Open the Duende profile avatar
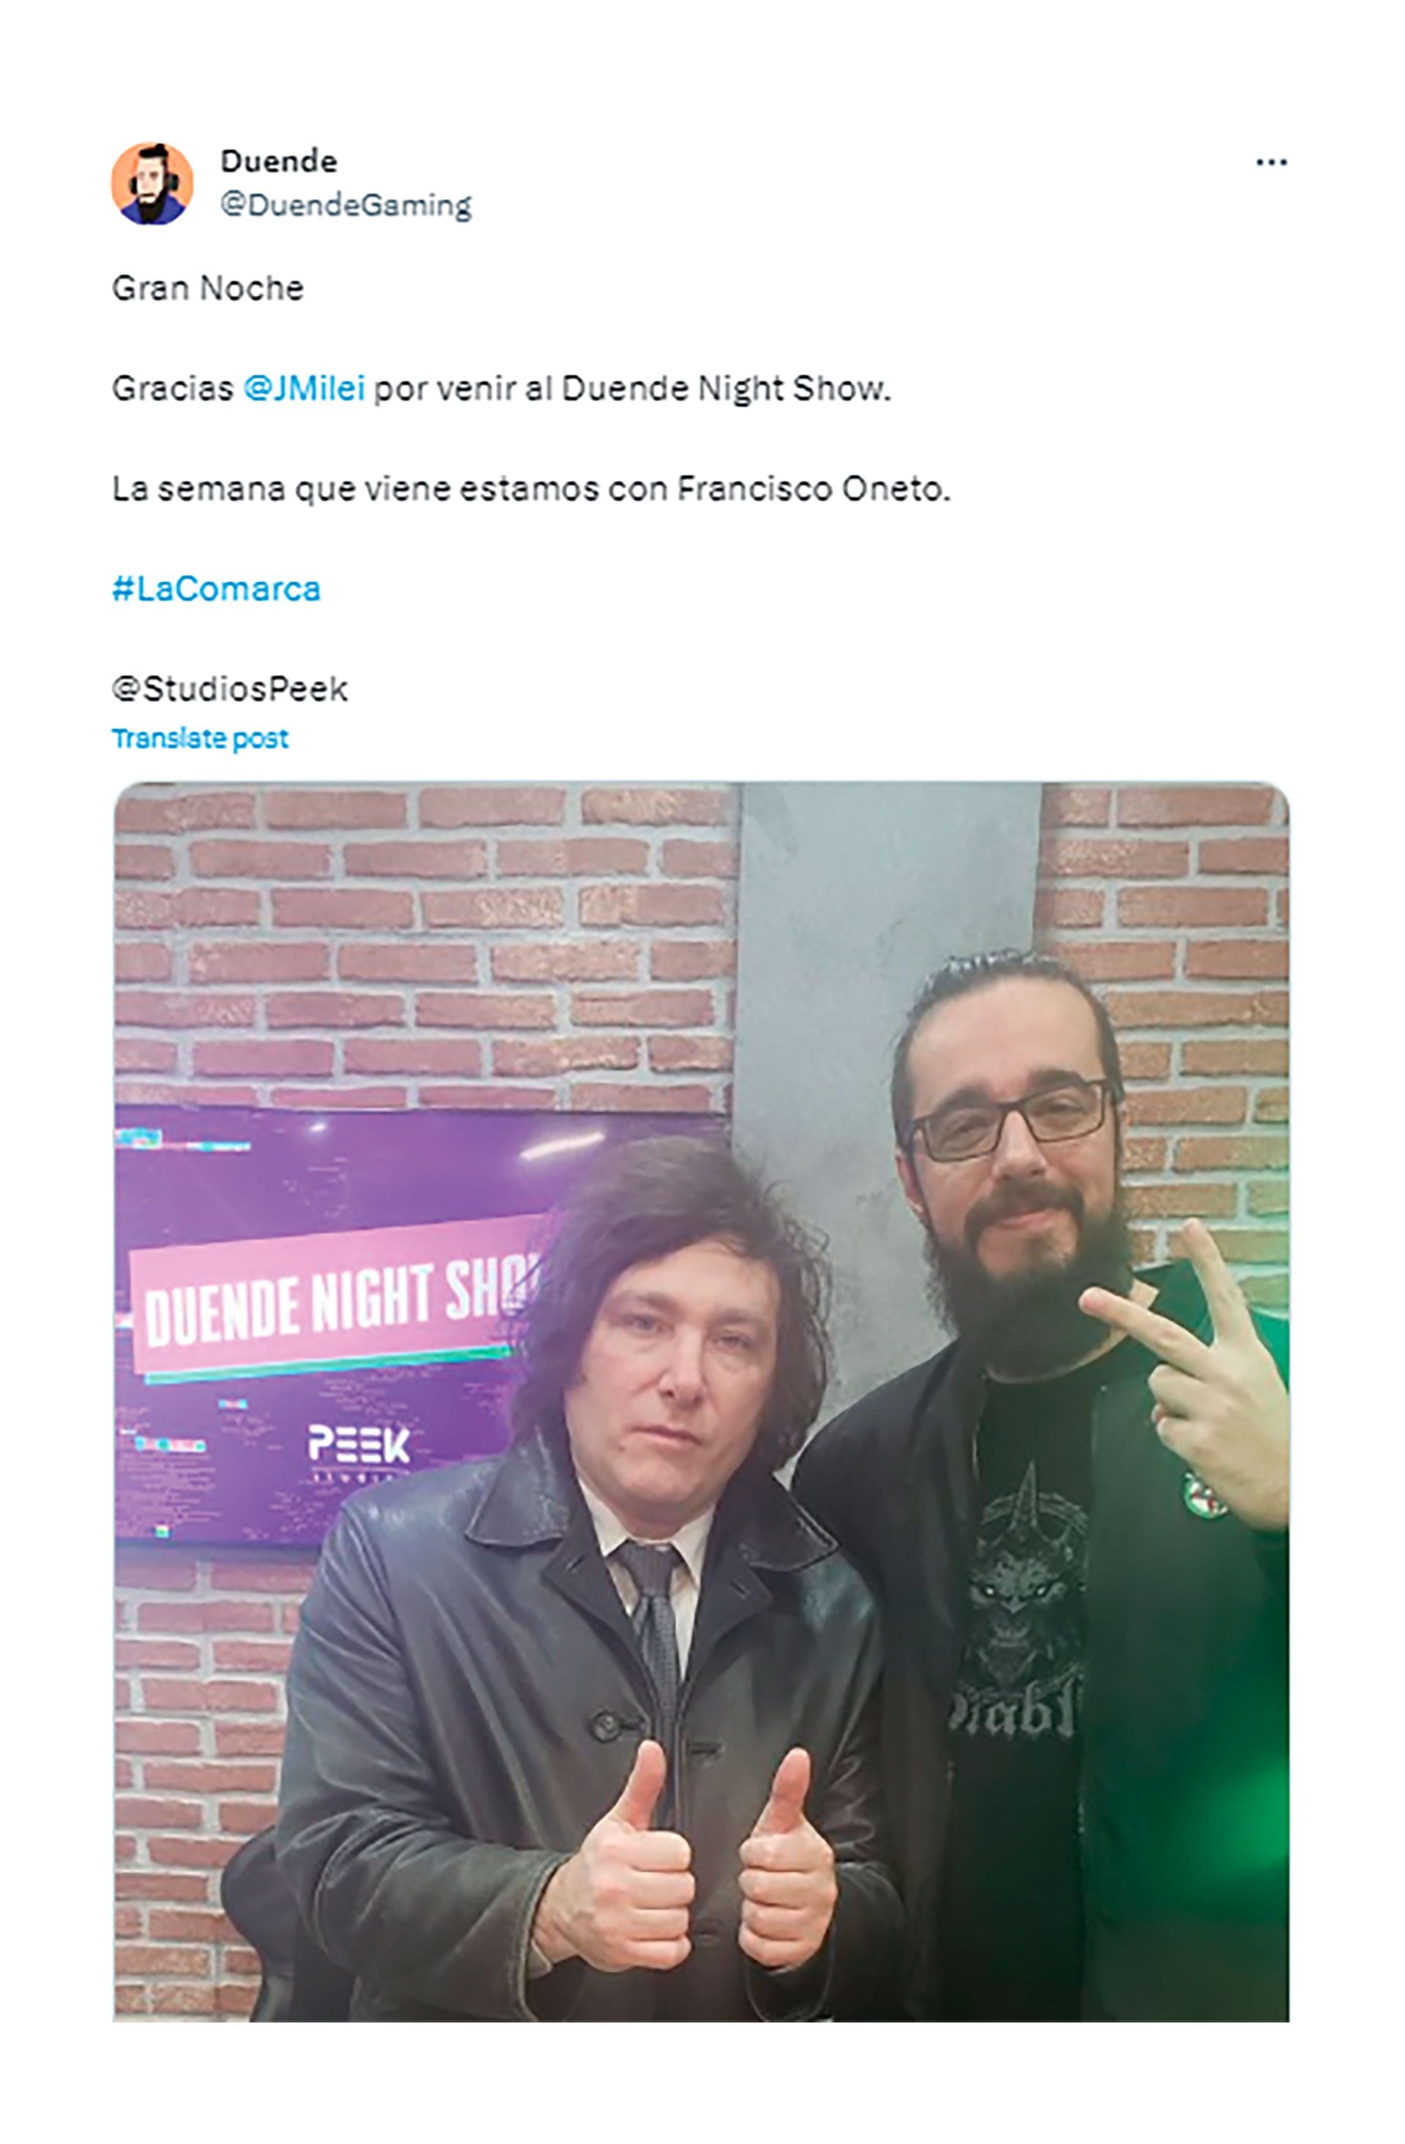The width and height of the screenshot is (1405, 2144). [152, 184]
